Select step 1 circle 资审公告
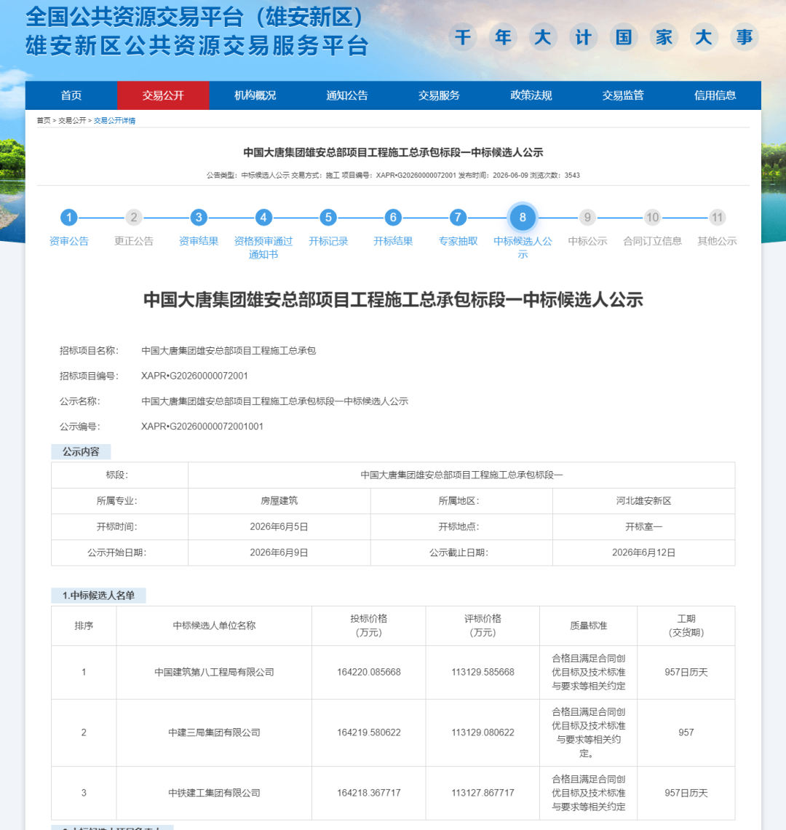The height and width of the screenshot is (830, 786). tap(69, 217)
